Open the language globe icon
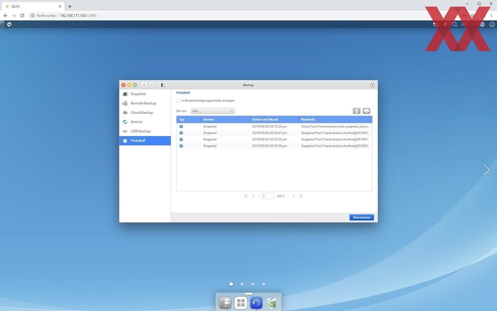497x311 pixels. [x=482, y=25]
